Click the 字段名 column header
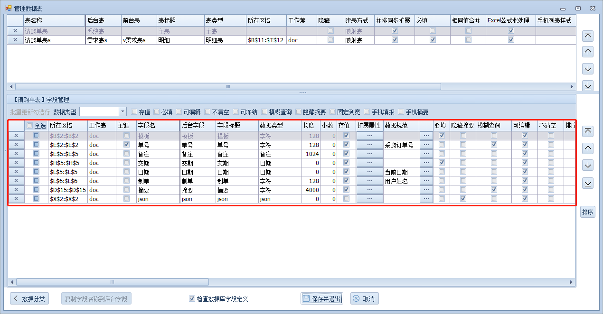Image resolution: width=603 pixels, height=314 pixels. 157,126
